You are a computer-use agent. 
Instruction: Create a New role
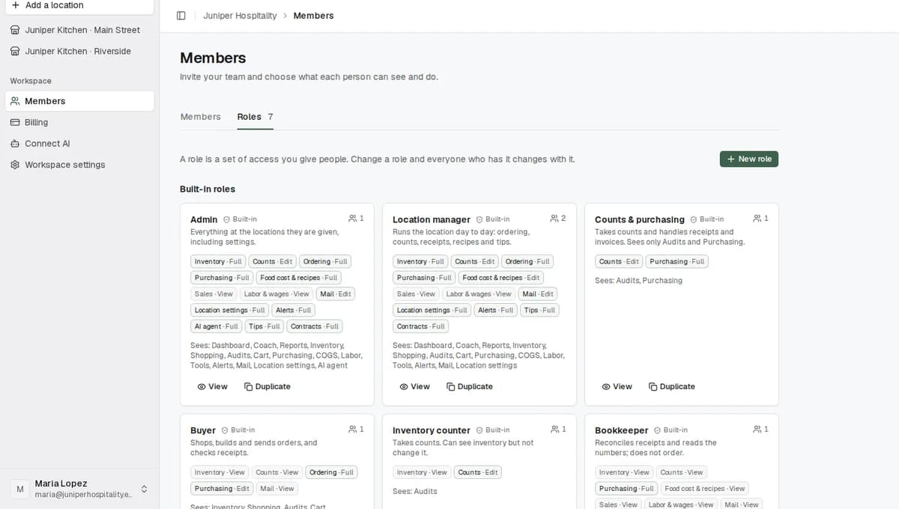749,159
